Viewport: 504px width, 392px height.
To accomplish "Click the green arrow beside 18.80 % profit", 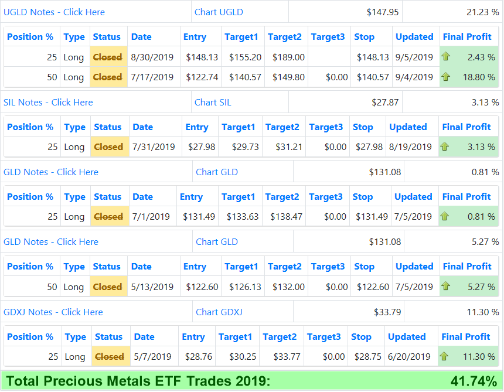I will pos(446,77).
